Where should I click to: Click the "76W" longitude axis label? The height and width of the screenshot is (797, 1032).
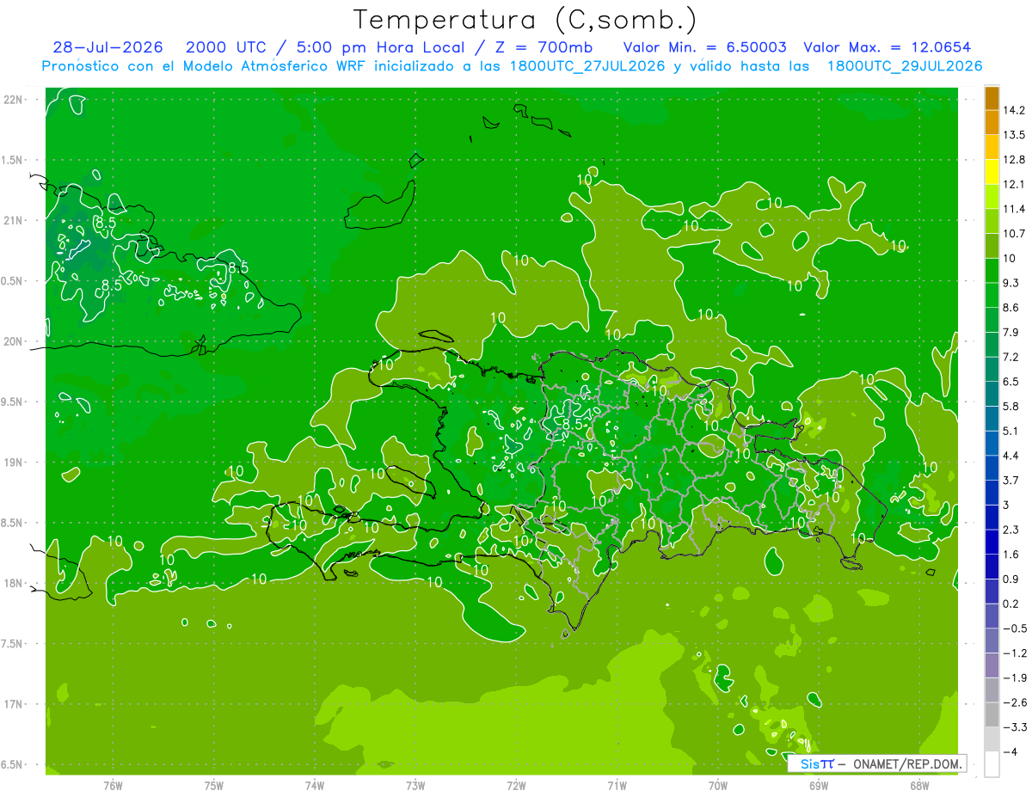coord(113,786)
